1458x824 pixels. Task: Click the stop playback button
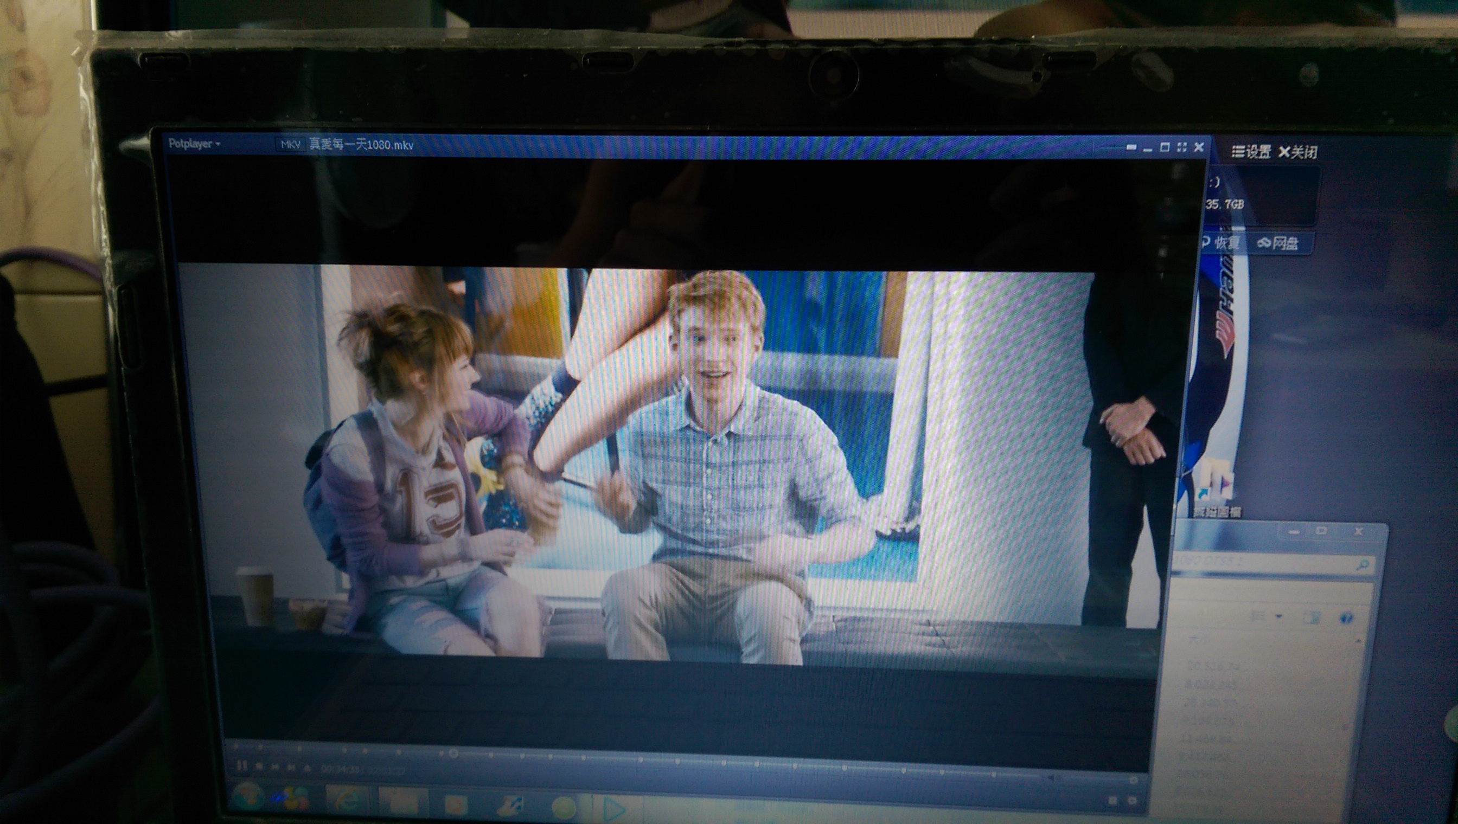click(x=259, y=767)
